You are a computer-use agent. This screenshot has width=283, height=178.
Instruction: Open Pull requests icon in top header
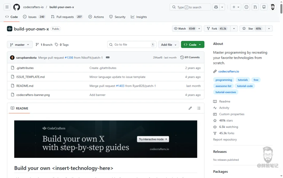[x=255, y=7]
